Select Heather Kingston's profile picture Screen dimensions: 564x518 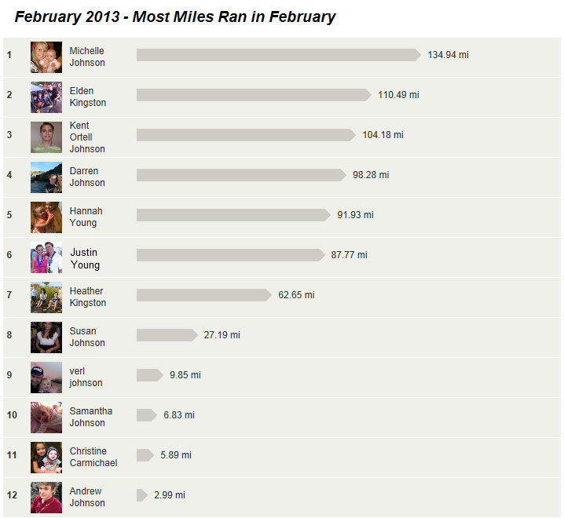(46, 297)
